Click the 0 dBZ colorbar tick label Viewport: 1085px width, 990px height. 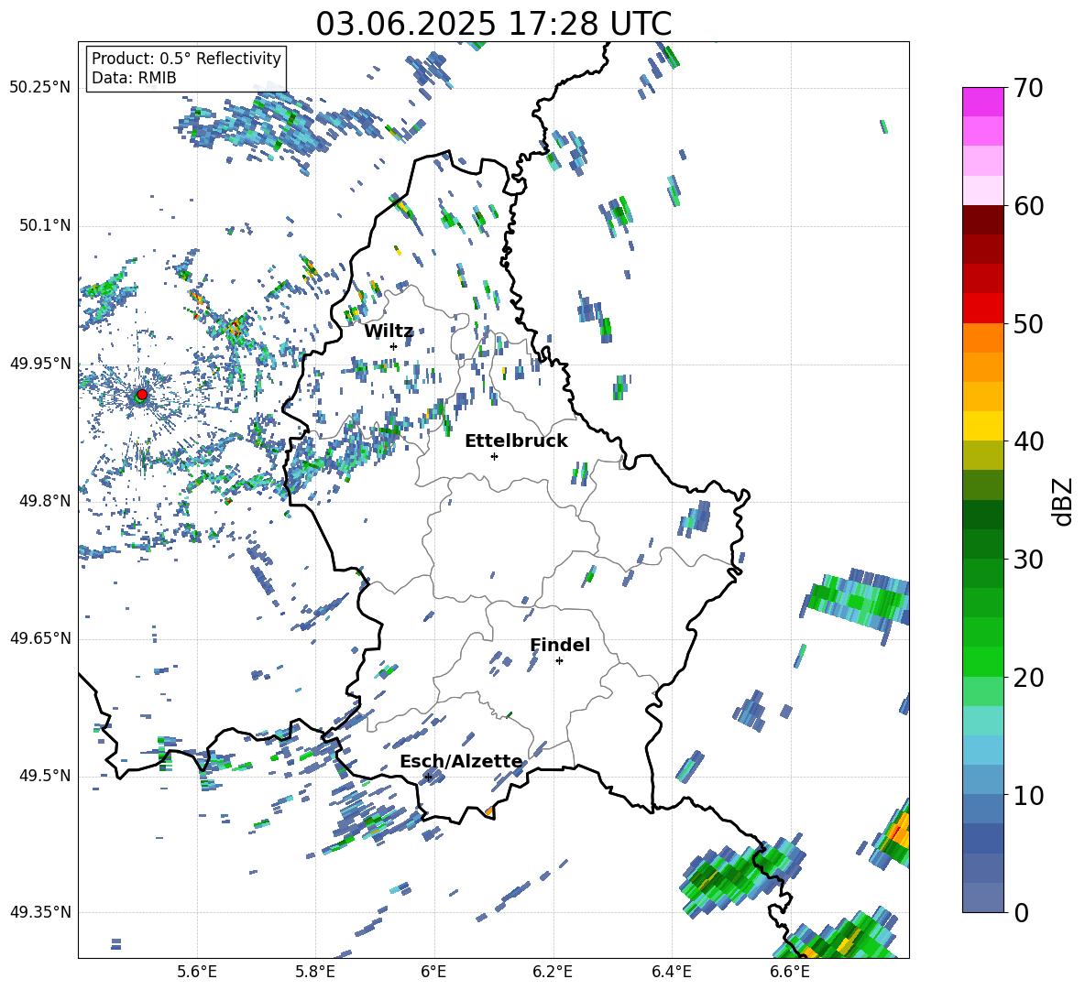coord(1021,912)
